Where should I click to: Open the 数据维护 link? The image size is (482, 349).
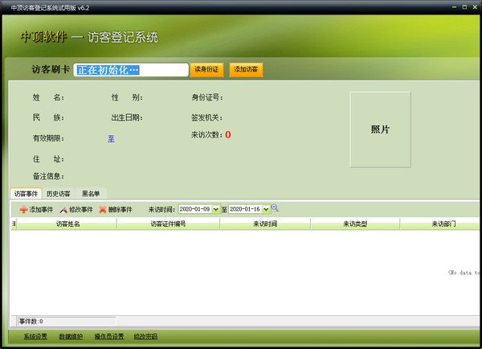71,336
